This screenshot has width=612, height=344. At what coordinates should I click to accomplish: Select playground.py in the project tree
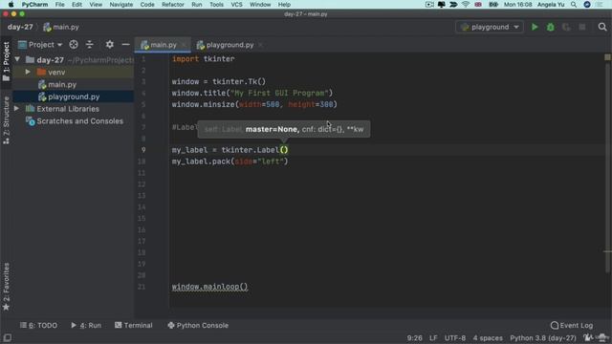pyautogui.click(x=74, y=97)
